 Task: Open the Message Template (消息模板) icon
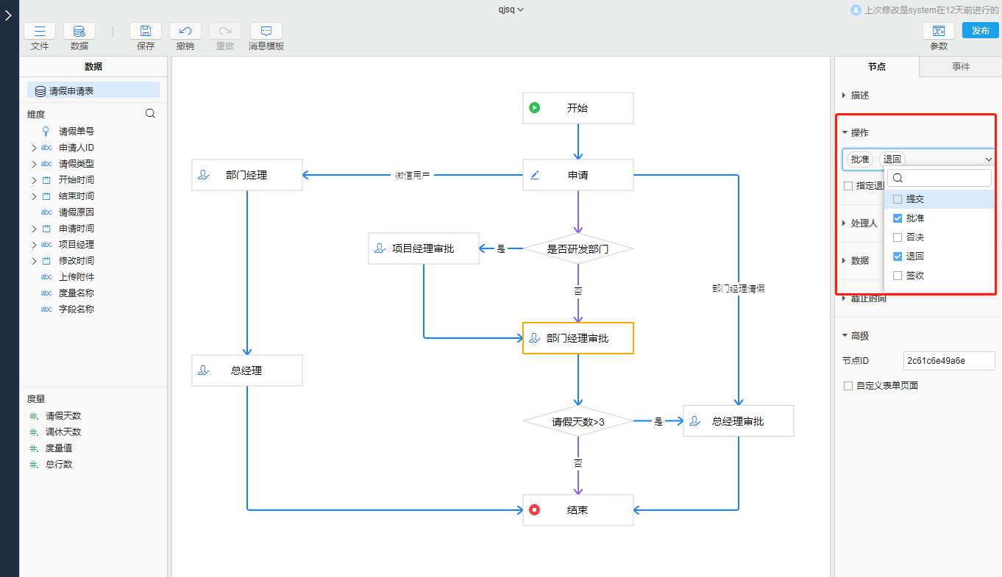click(266, 31)
